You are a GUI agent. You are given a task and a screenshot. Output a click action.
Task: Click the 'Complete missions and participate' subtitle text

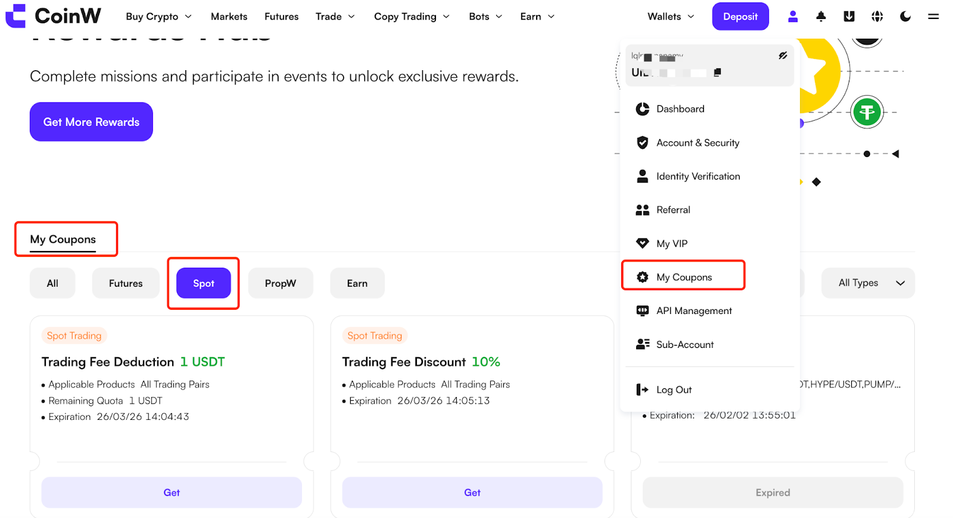click(x=274, y=76)
